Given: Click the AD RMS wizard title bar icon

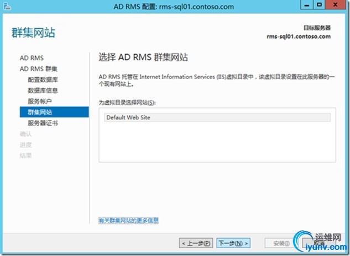Looking at the screenshot, I should [7, 7].
